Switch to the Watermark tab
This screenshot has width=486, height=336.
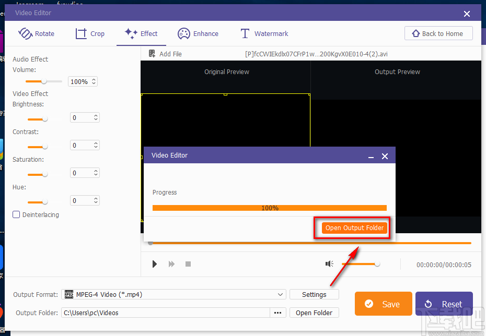coord(264,33)
